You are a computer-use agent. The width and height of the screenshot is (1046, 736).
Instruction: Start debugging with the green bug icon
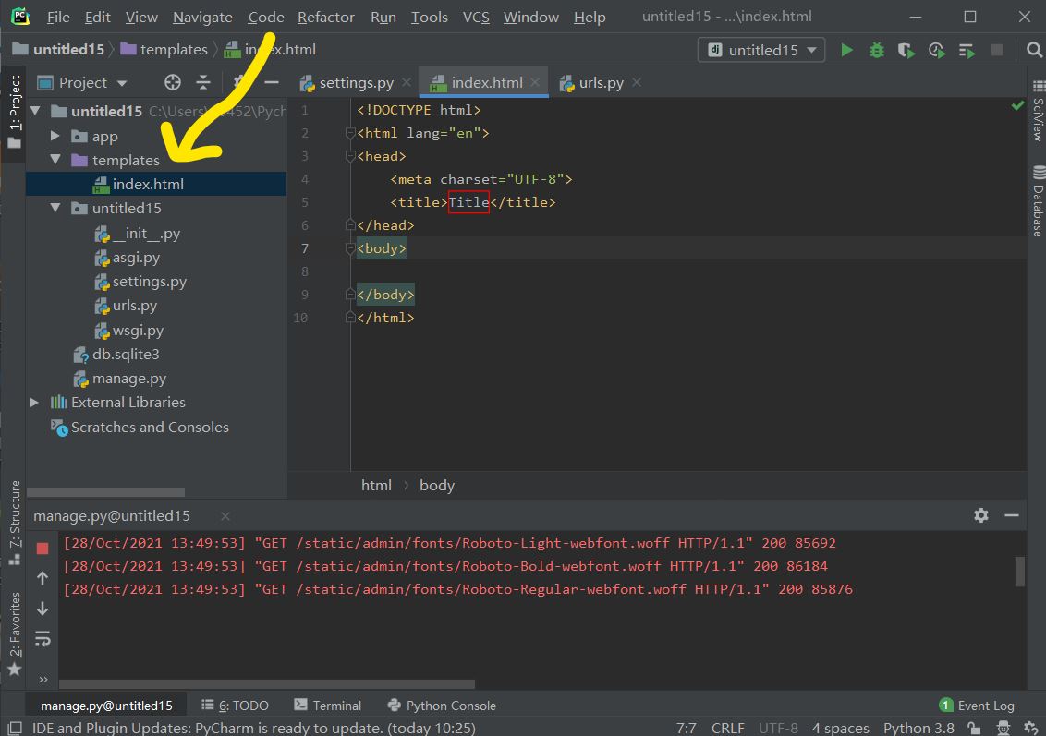876,50
